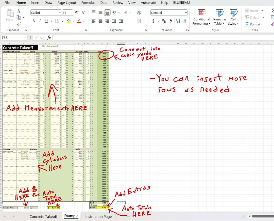Screen dimensions: 274x221
Task: Increase decimal places on selected cell
Action: pyautogui.click(x=178, y=21)
